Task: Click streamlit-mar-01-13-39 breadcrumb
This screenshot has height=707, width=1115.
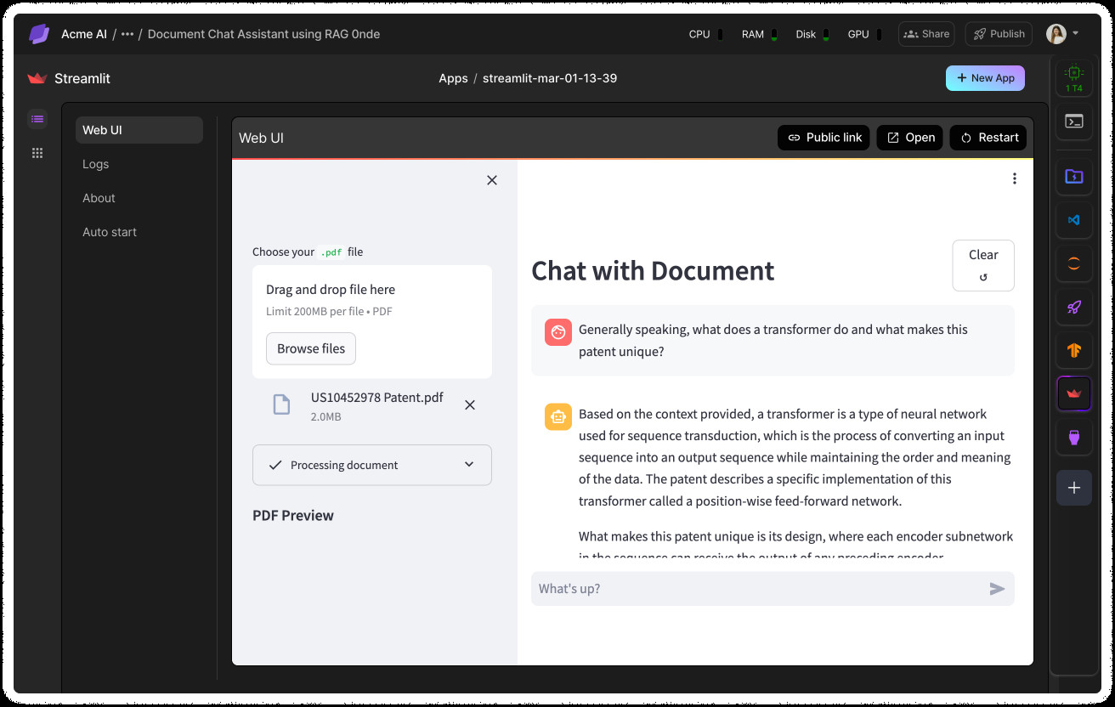Action: pos(550,78)
